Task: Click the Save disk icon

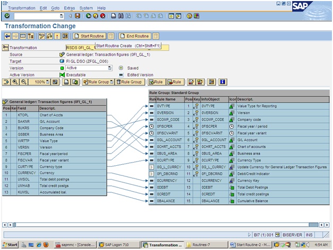Action: tap(77, 16)
